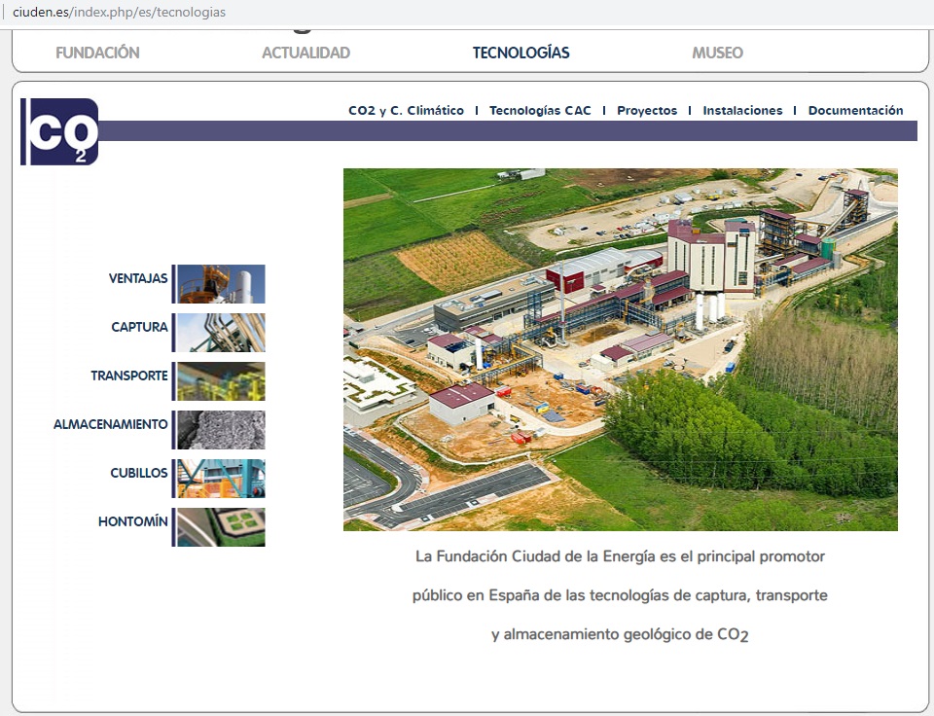Open the Actualidad menu item
The height and width of the screenshot is (716, 934).
click(306, 53)
